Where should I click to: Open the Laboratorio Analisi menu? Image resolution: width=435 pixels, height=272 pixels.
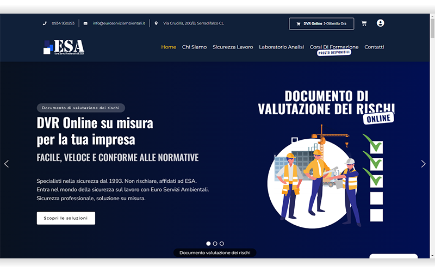(281, 47)
